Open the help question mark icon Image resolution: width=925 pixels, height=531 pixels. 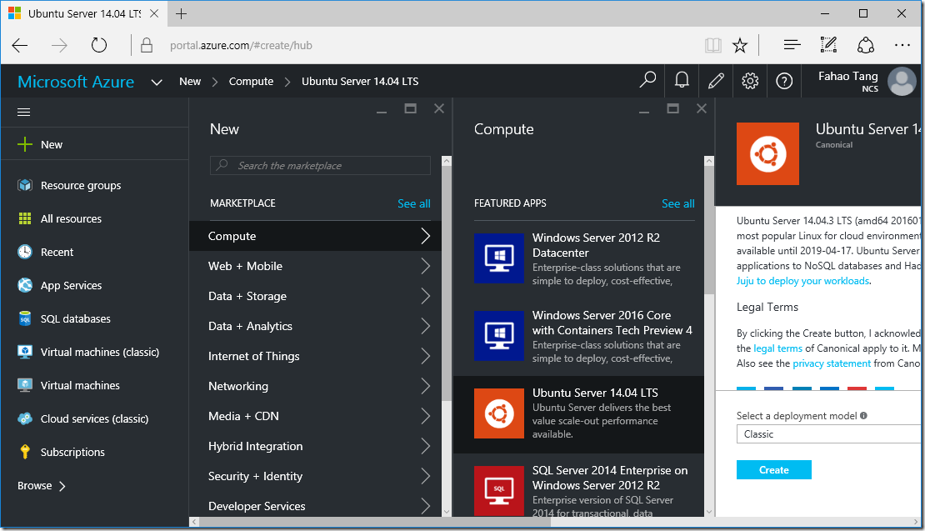point(784,81)
